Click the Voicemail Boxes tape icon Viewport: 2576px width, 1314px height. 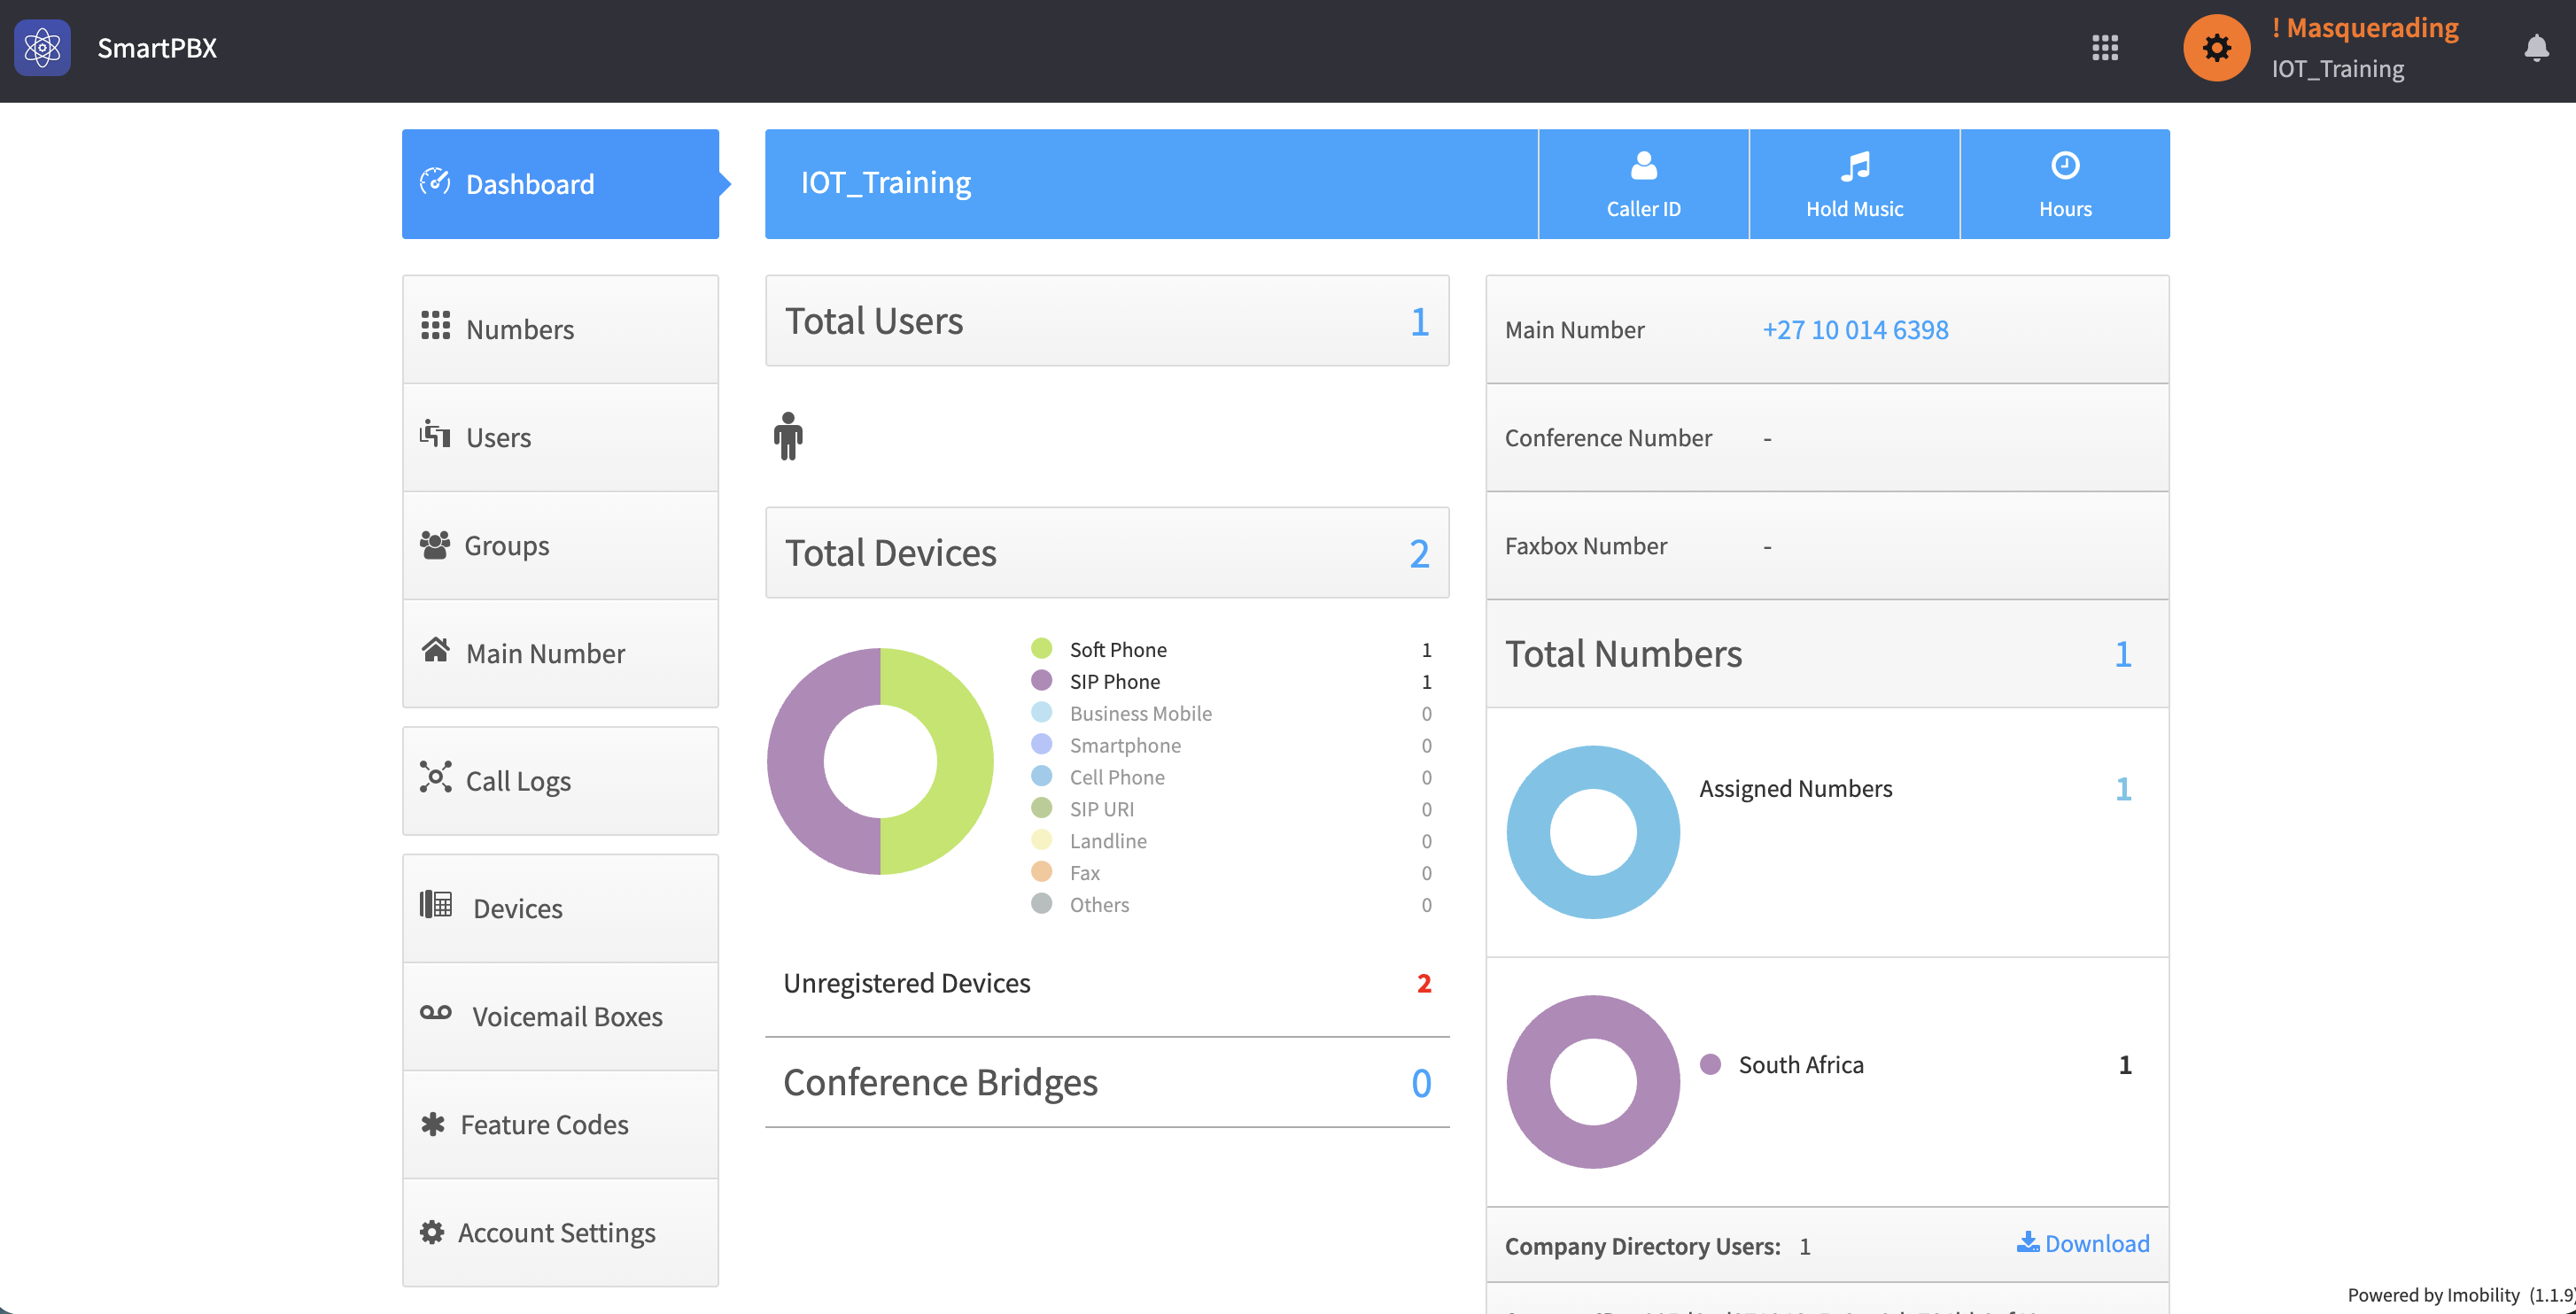click(435, 1012)
